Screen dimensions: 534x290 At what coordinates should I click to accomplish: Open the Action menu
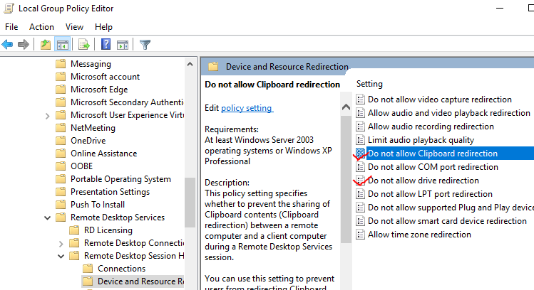coord(41,27)
